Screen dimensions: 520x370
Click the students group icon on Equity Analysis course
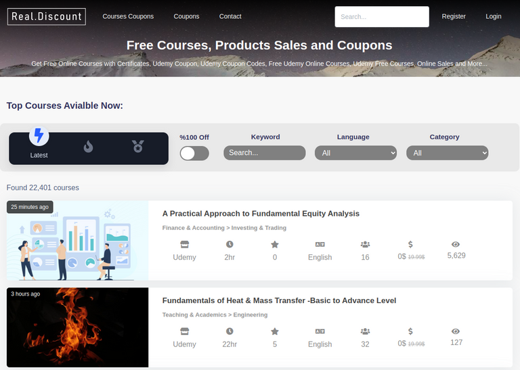(365, 244)
